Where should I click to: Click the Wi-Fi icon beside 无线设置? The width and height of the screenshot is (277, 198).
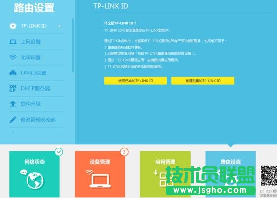coord(13,57)
